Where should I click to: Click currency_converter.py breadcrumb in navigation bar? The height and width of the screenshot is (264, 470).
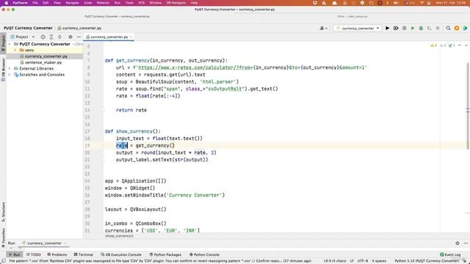point(79,28)
